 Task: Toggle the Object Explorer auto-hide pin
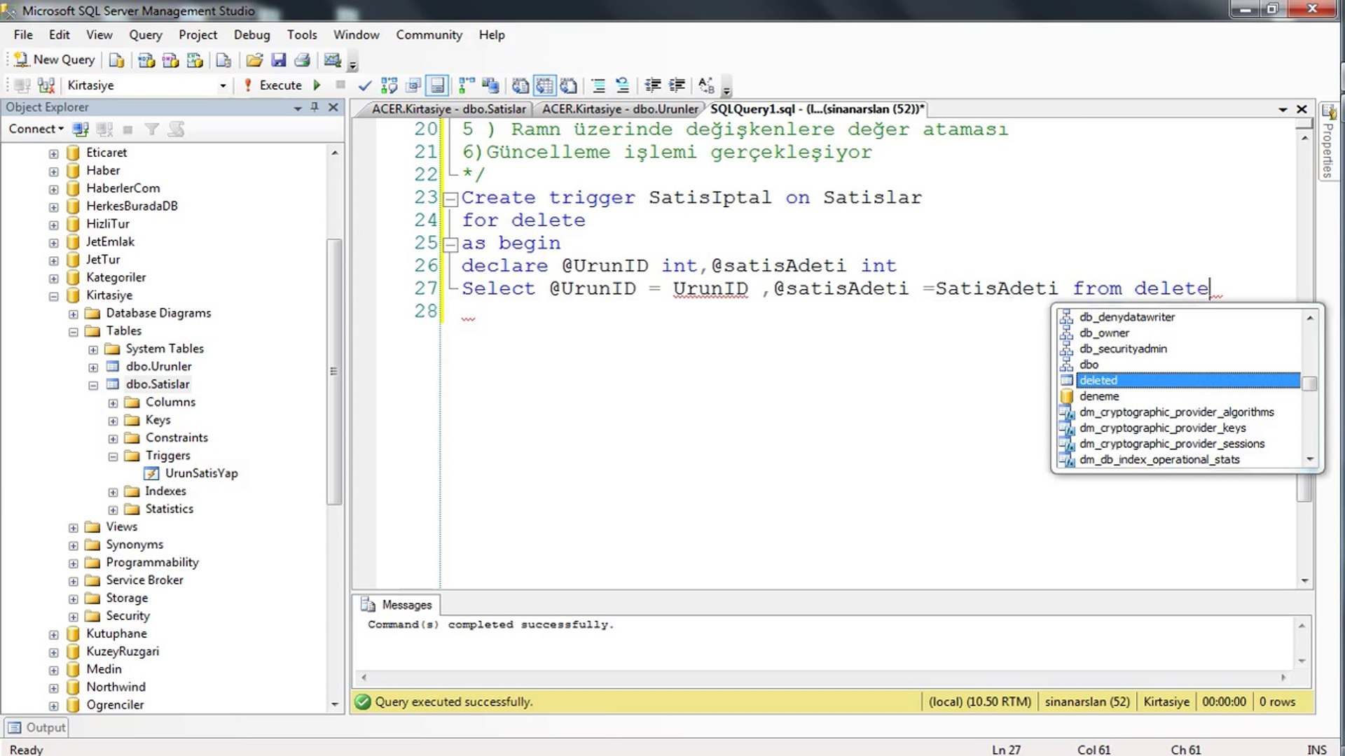click(x=315, y=107)
